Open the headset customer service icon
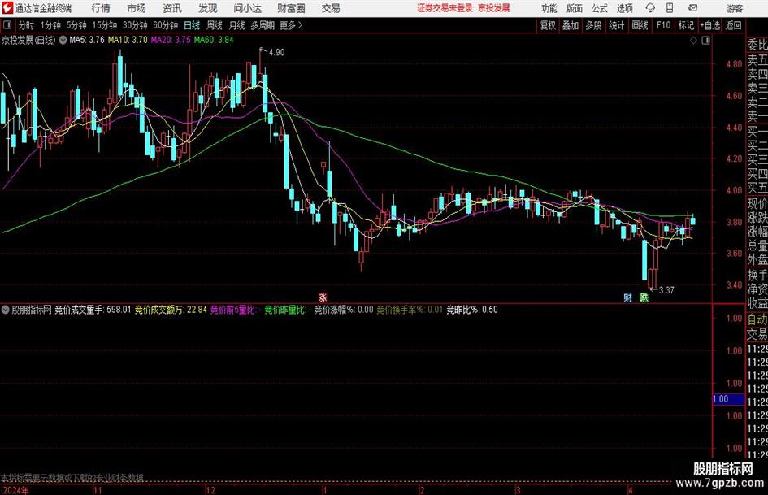 click(x=650, y=8)
